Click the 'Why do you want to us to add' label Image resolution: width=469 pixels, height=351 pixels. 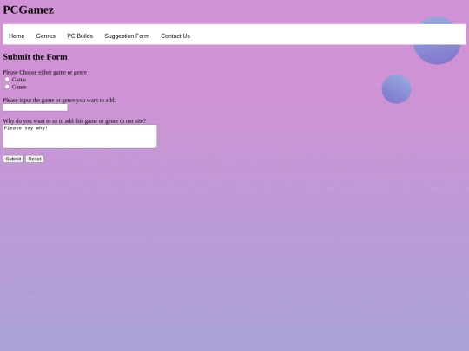(x=75, y=120)
